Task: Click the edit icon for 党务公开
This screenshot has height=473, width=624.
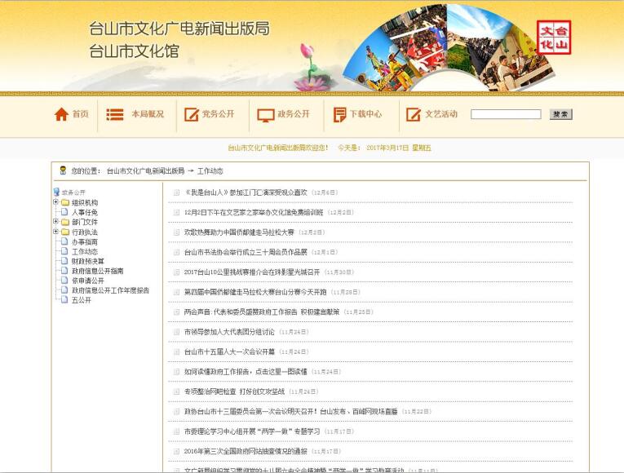Action: click(192, 114)
